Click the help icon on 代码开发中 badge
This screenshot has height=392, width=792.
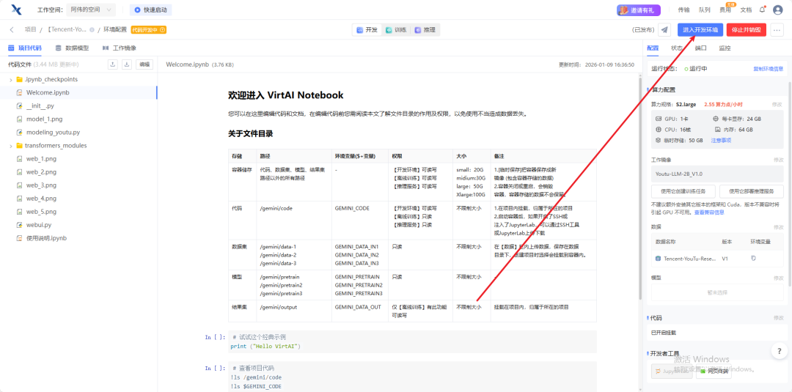[x=163, y=30]
